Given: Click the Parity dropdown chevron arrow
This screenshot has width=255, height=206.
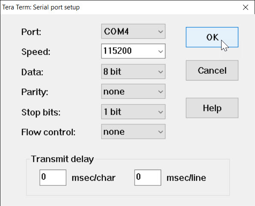Looking at the screenshot, I should 161,92.
